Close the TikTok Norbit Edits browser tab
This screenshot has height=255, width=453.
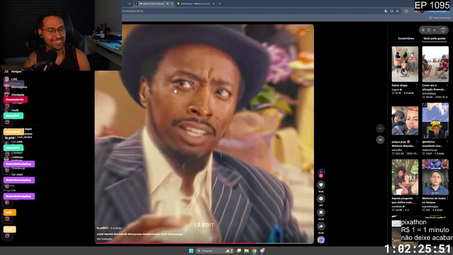point(172,4)
